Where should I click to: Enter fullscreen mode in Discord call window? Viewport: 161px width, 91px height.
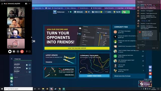coord(30,52)
